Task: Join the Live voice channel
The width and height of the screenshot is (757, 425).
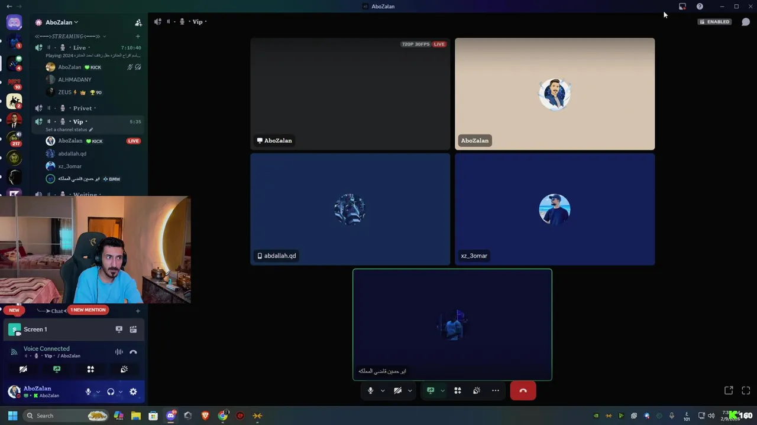Action: point(89,47)
